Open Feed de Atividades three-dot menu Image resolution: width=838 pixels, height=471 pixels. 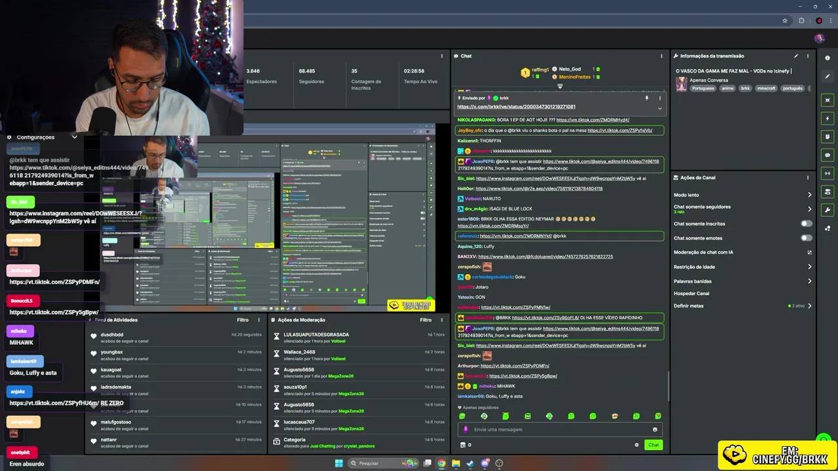[259, 320]
